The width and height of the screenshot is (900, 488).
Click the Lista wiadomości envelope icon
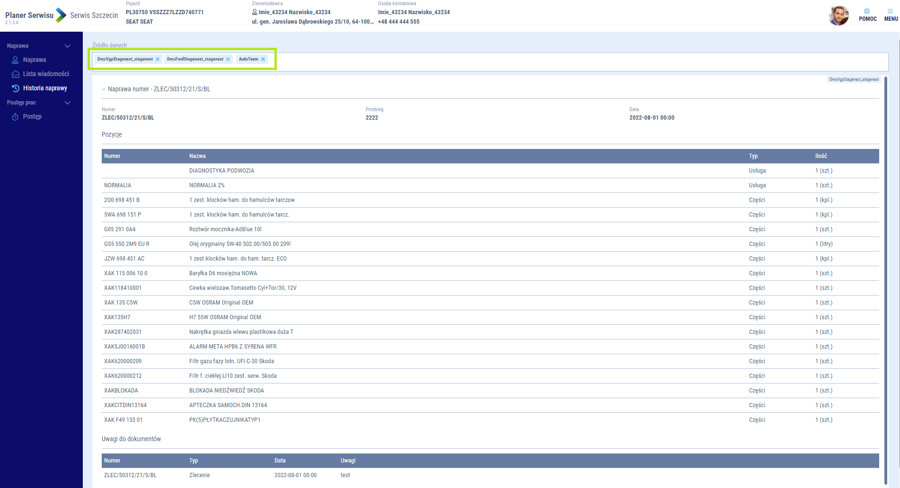[x=15, y=74]
